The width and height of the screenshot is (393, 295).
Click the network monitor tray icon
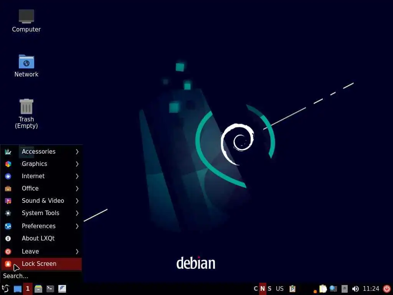coord(333,289)
